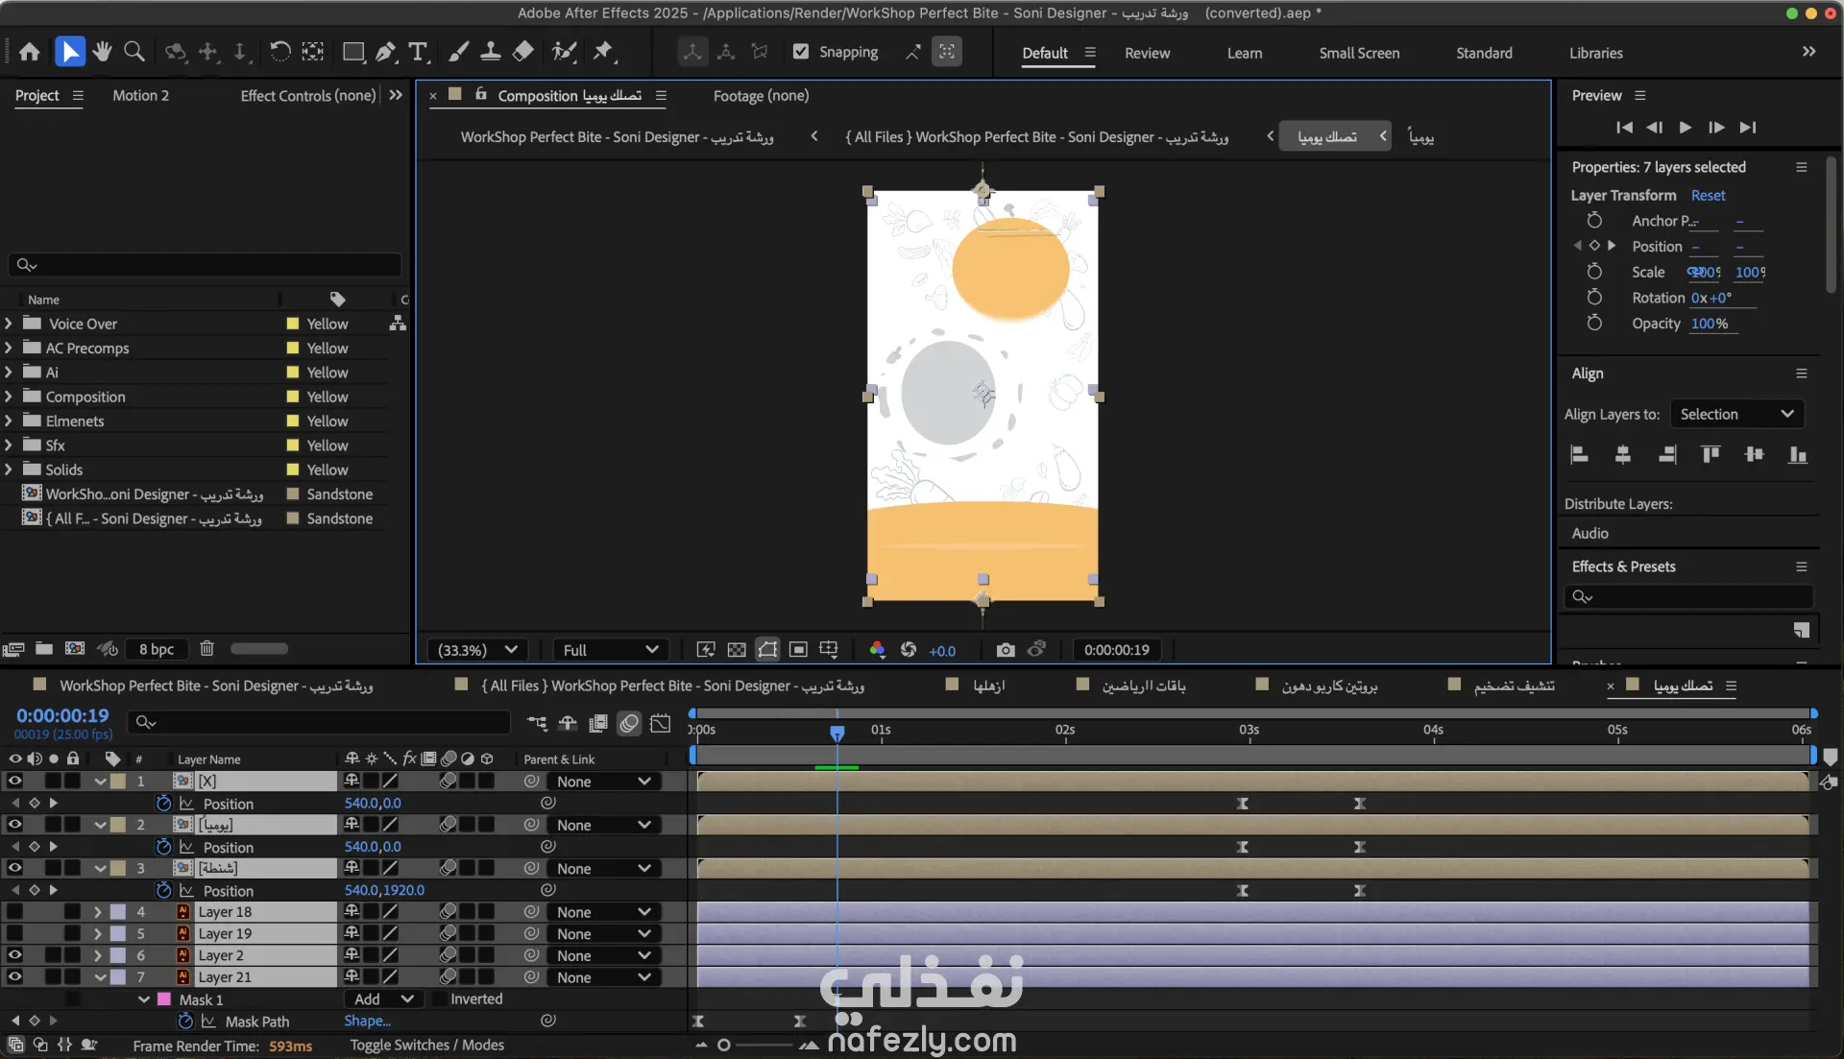Toggle the Inverted checkbox for Mask 1
The height and width of the screenshot is (1059, 1844).
tap(438, 999)
